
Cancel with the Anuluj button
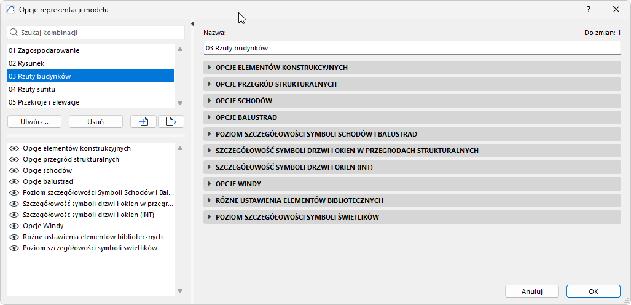pyautogui.click(x=532, y=291)
